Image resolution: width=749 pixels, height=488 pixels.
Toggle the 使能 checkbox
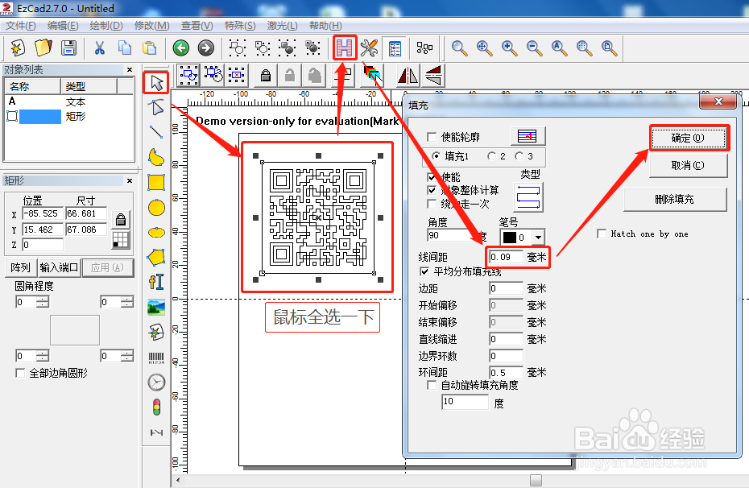point(432,177)
